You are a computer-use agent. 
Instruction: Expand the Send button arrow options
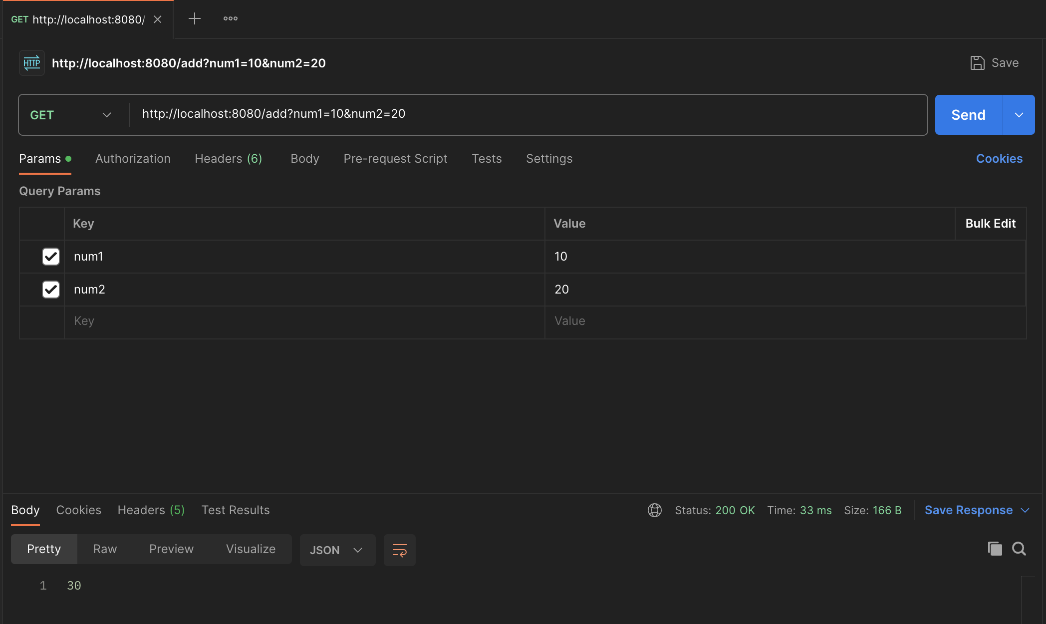point(1019,115)
